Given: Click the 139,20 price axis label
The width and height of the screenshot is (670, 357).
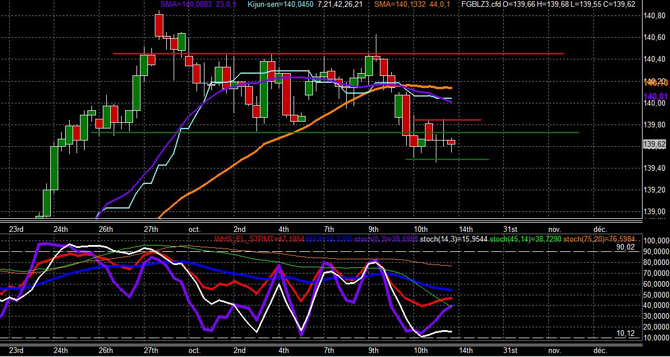Looking at the screenshot, I should [654, 190].
